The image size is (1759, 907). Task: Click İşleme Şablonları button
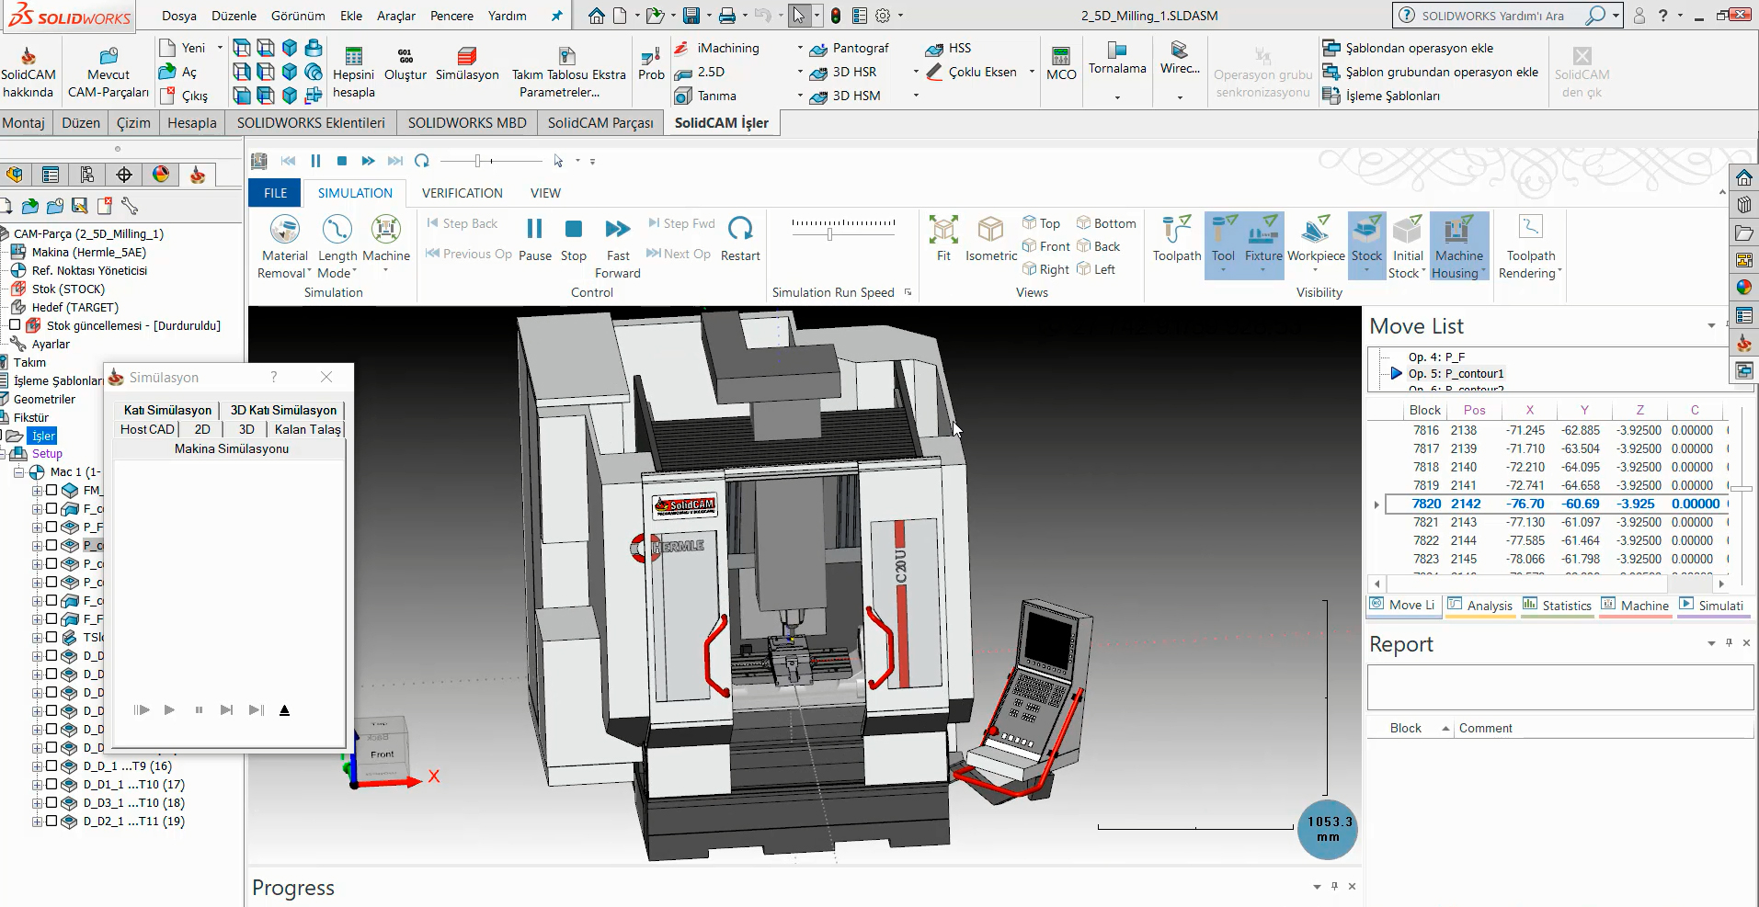1381,96
